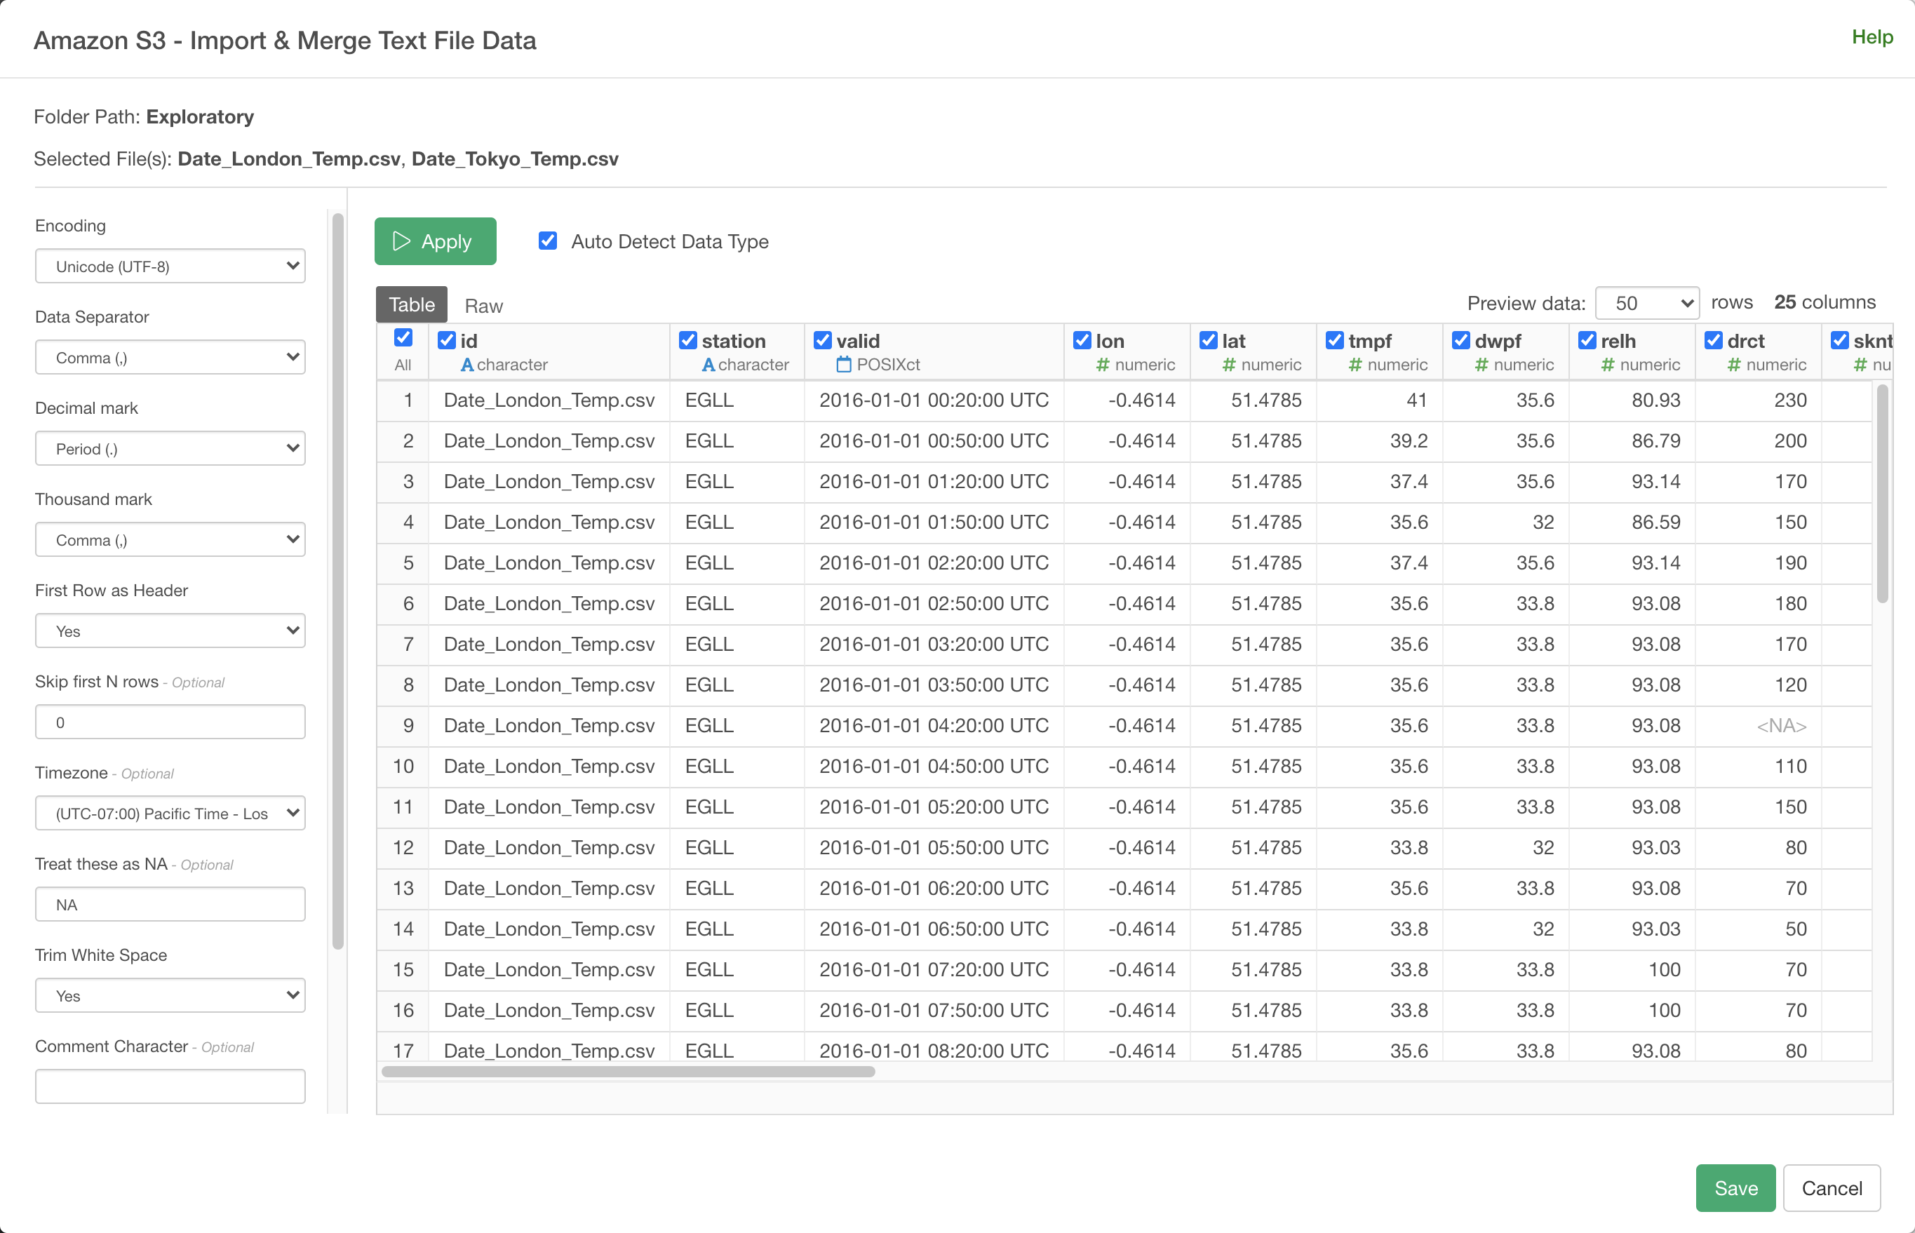Select the Table tab
This screenshot has height=1233, width=1915.
[x=412, y=305]
